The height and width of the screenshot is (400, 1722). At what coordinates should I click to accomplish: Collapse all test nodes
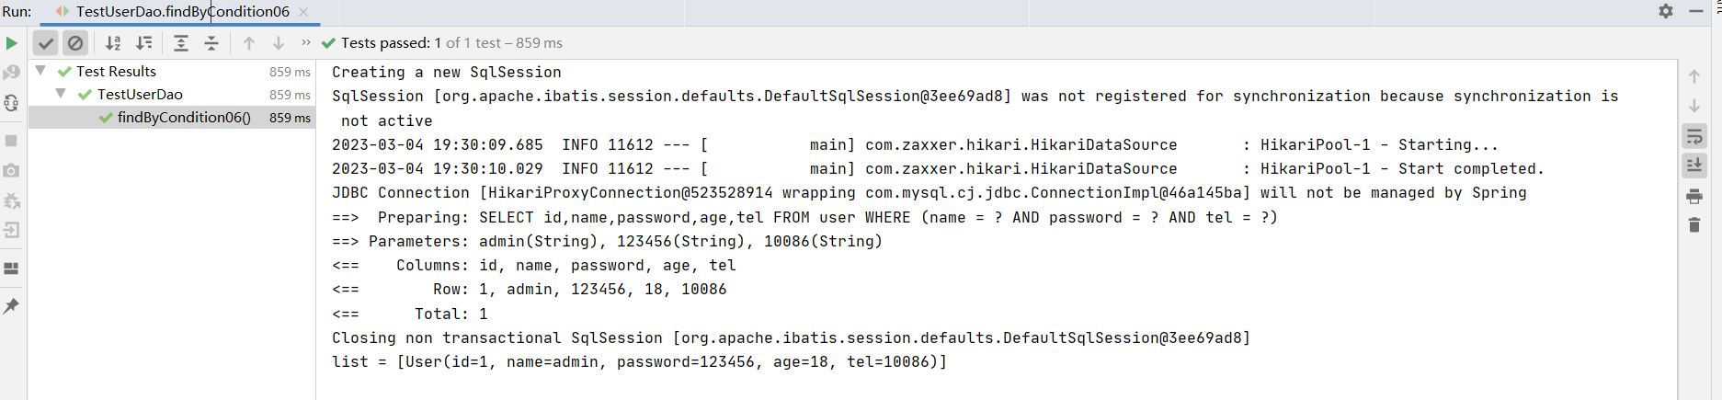click(x=211, y=43)
